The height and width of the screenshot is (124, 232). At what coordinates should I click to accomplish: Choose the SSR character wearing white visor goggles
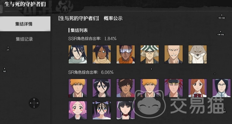click(125, 54)
